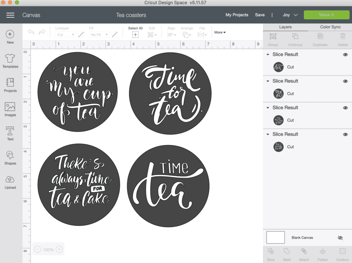The image size is (352, 263).
Task: Open the Fill dropdown
Action: (99, 35)
